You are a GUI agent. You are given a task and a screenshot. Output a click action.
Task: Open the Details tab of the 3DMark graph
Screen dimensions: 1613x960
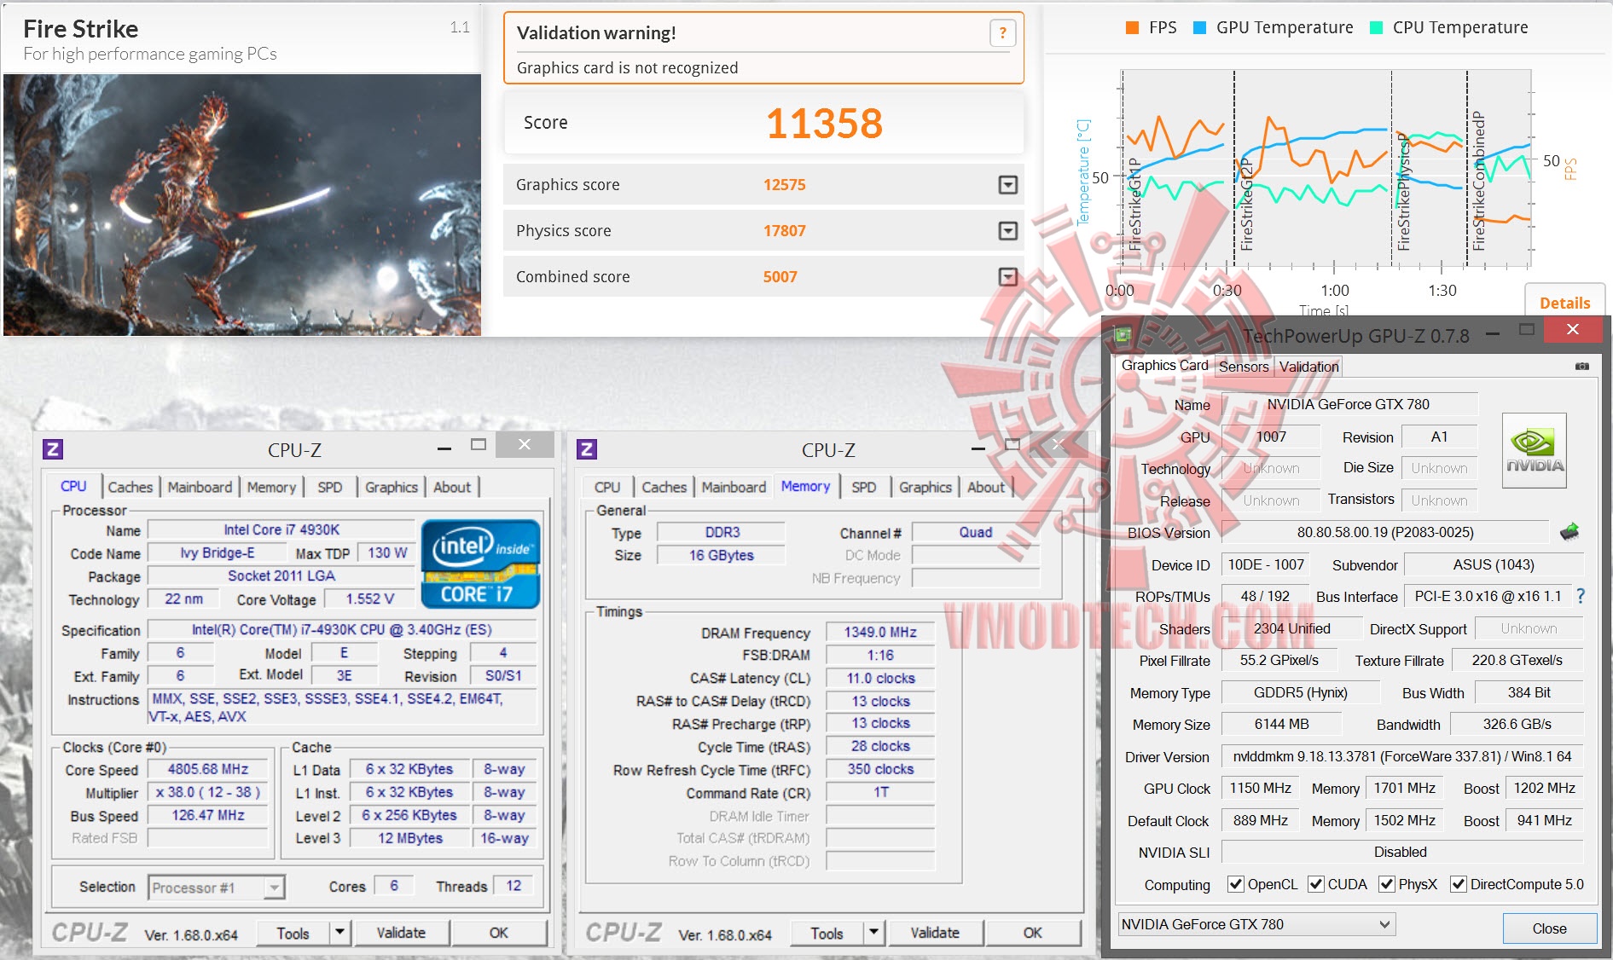[x=1564, y=303]
